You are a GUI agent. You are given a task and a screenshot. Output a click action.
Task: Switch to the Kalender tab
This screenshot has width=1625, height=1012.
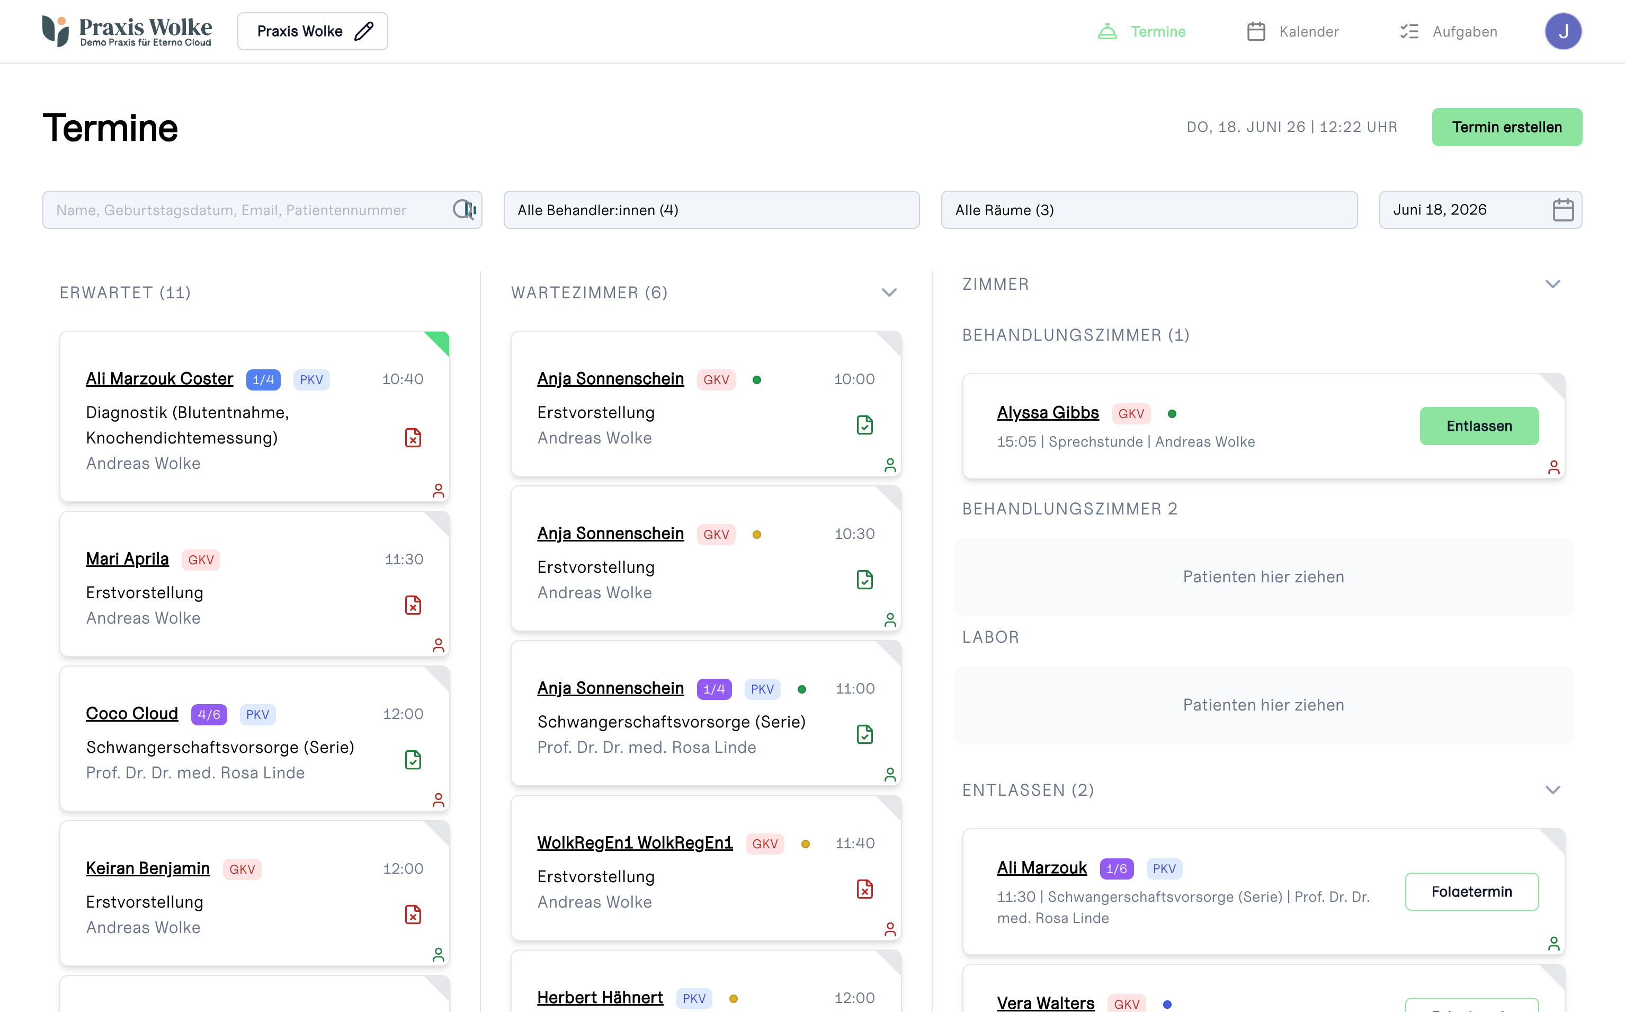click(1292, 31)
